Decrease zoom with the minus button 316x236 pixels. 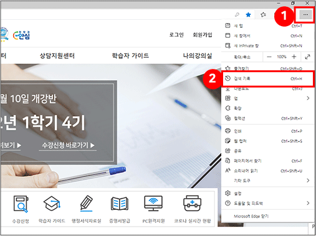[x=269, y=57]
